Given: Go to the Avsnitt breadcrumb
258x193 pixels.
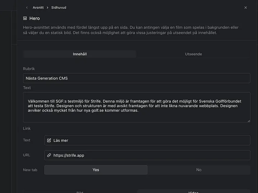Looking at the screenshot, I should [39, 8].
